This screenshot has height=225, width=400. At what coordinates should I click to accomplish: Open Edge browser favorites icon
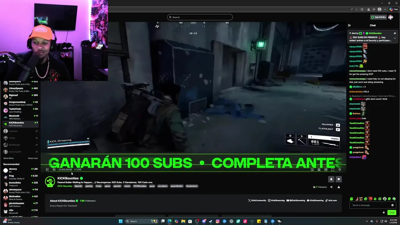point(374,9)
